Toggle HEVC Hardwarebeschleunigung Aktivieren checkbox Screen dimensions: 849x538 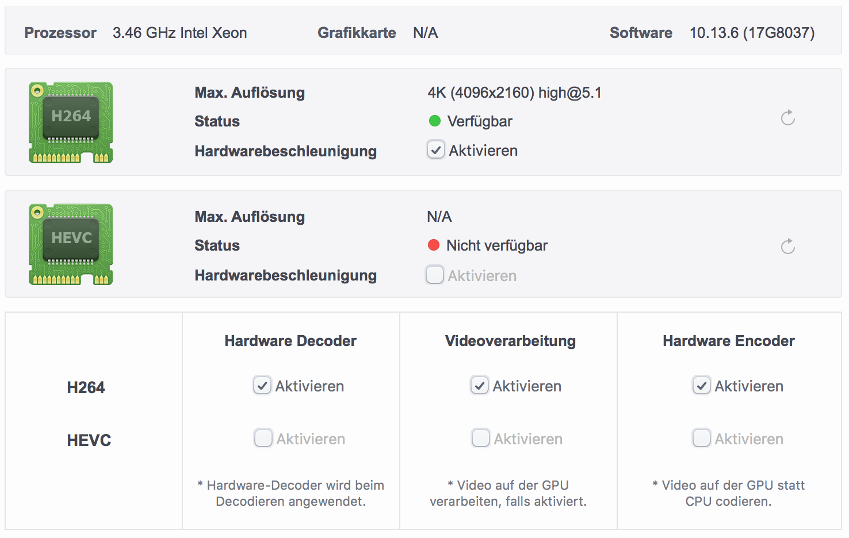435,275
